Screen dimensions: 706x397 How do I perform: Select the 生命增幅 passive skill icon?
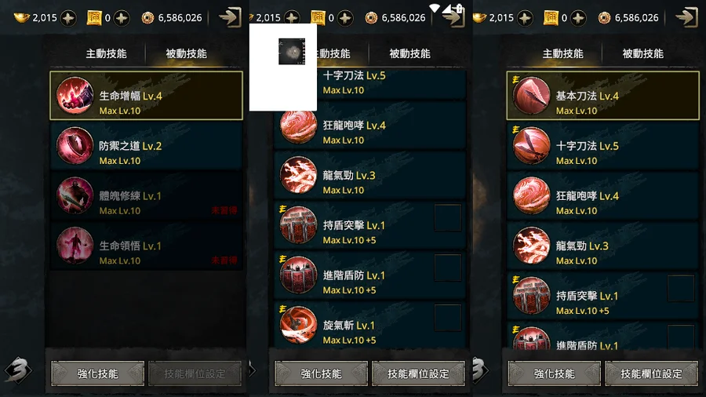75,96
